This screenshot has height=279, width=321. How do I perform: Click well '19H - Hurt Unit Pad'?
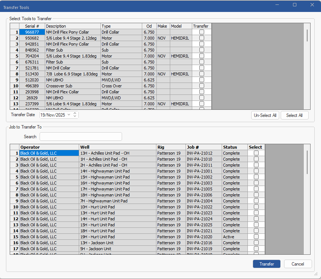[118, 236]
